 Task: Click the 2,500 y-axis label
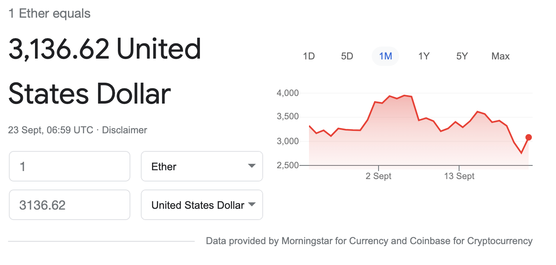pos(288,165)
